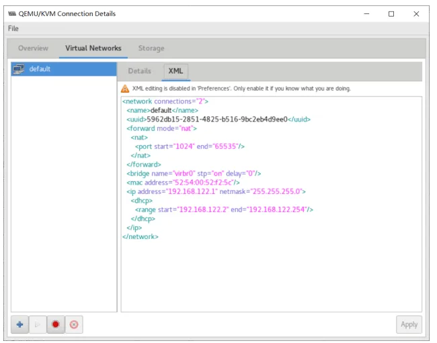Viewport: 437px width, 343px height.
Task: Click the closing </network> tag
Action: click(141, 237)
